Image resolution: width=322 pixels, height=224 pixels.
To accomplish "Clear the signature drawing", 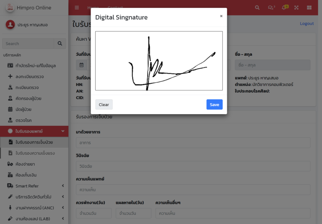I will coord(104,104).
